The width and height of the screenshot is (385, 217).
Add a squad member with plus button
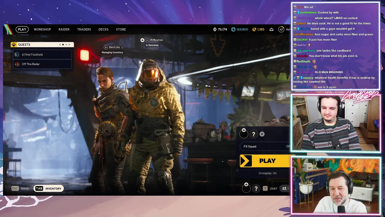262,134
